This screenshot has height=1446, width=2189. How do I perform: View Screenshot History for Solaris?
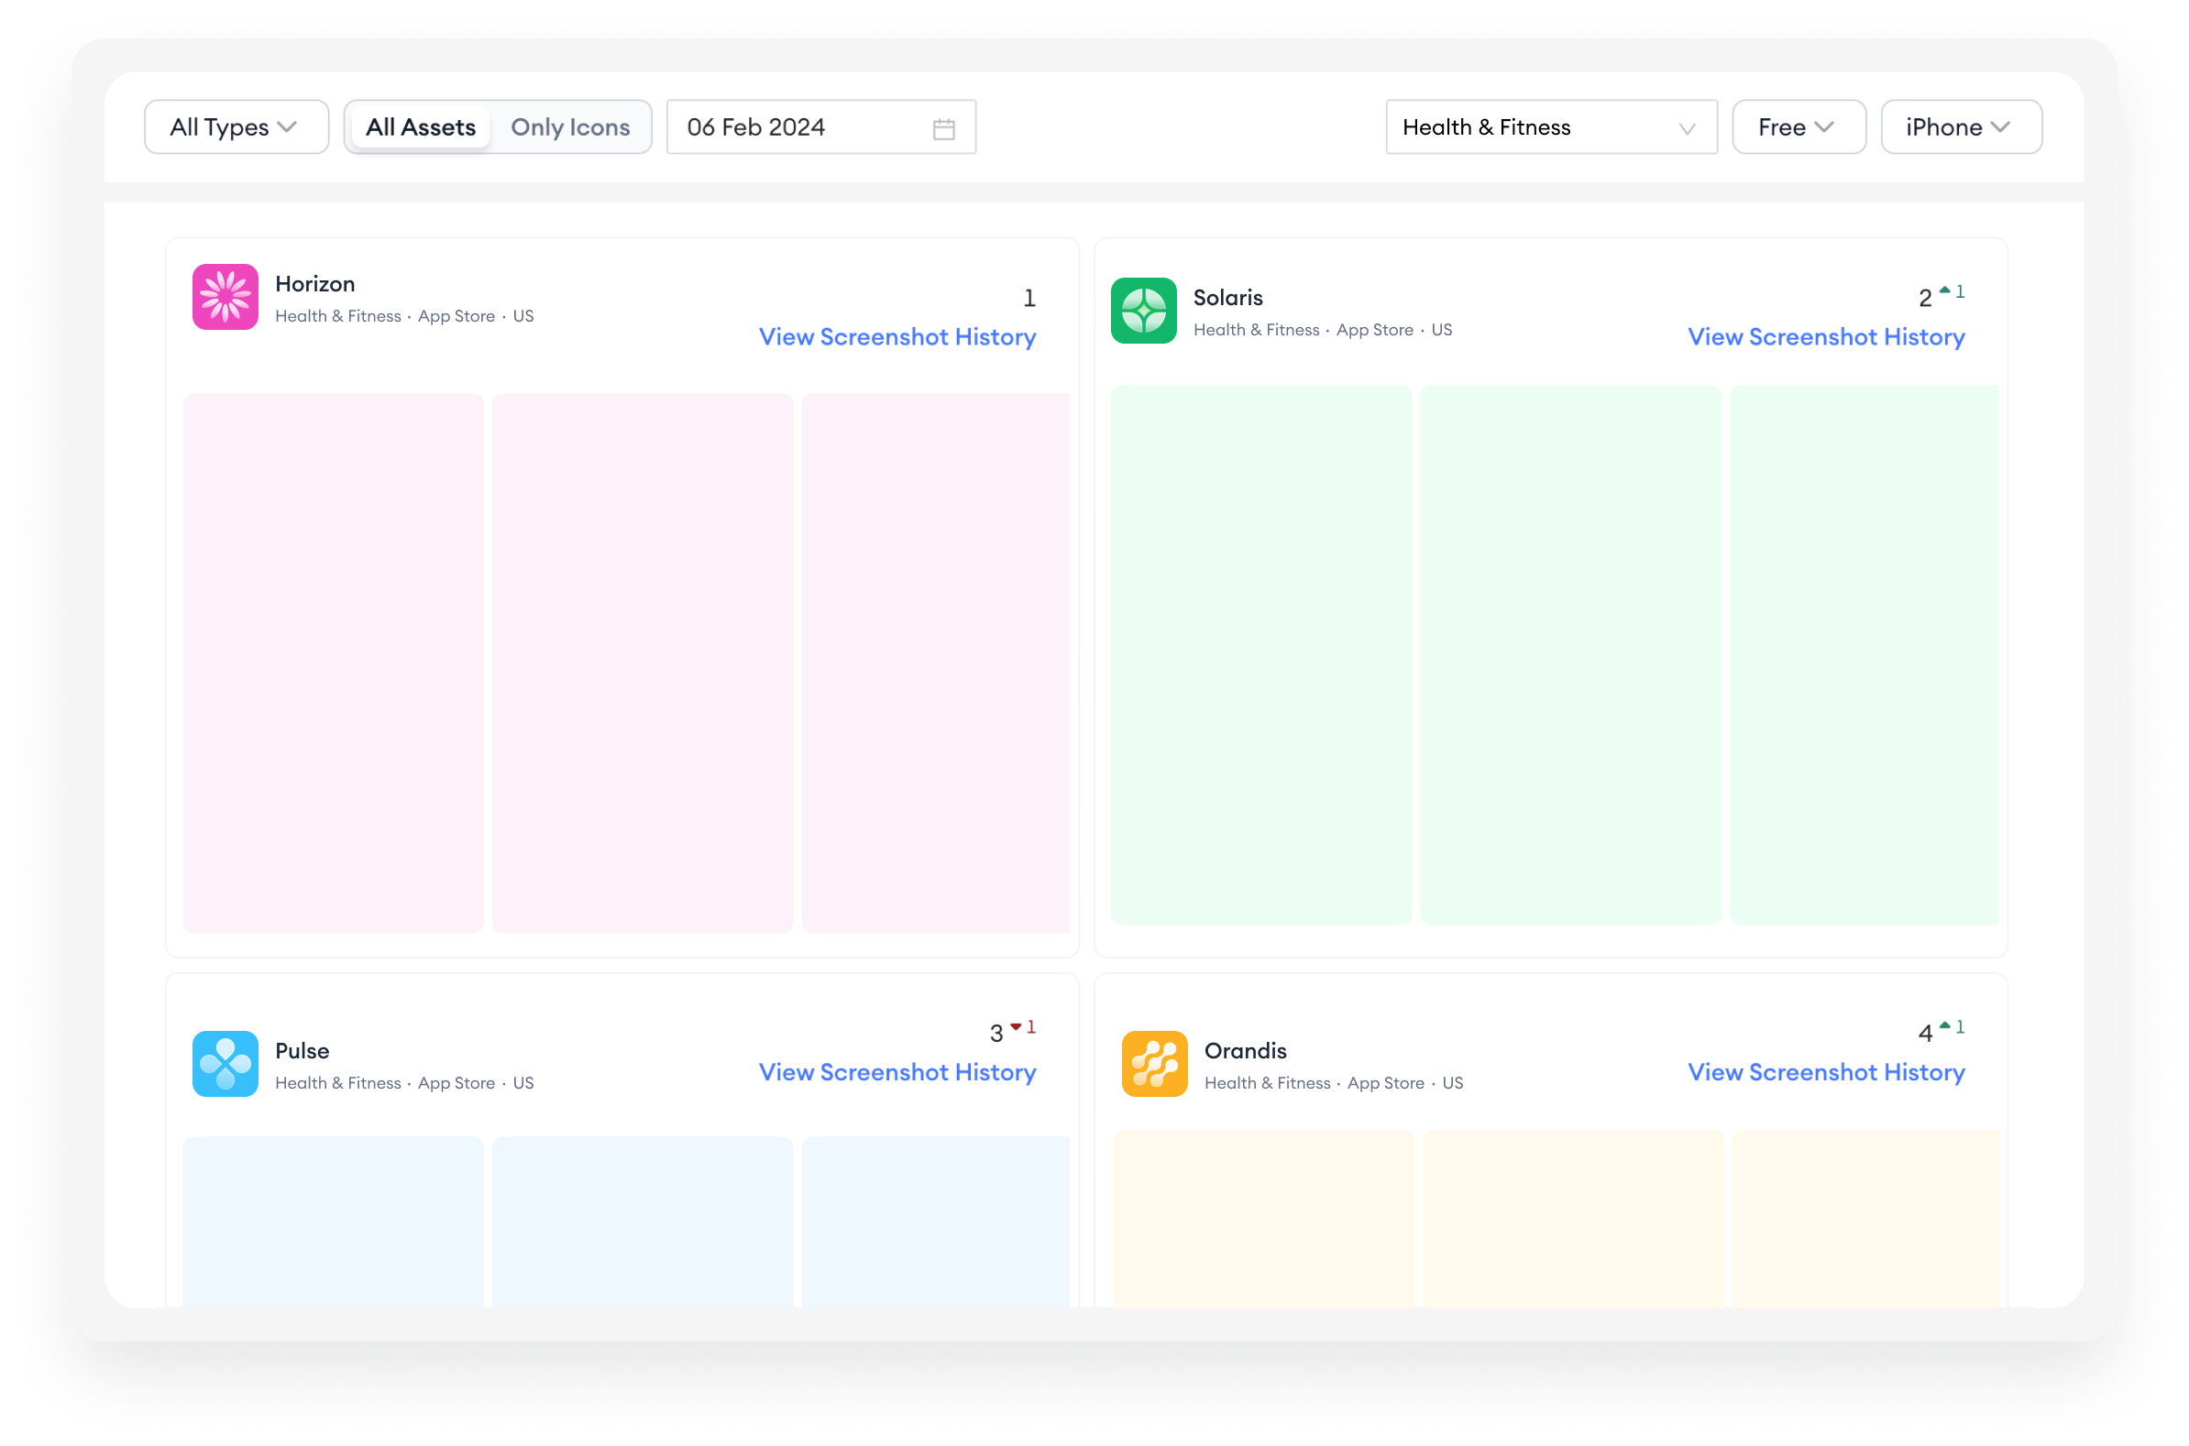1826,336
